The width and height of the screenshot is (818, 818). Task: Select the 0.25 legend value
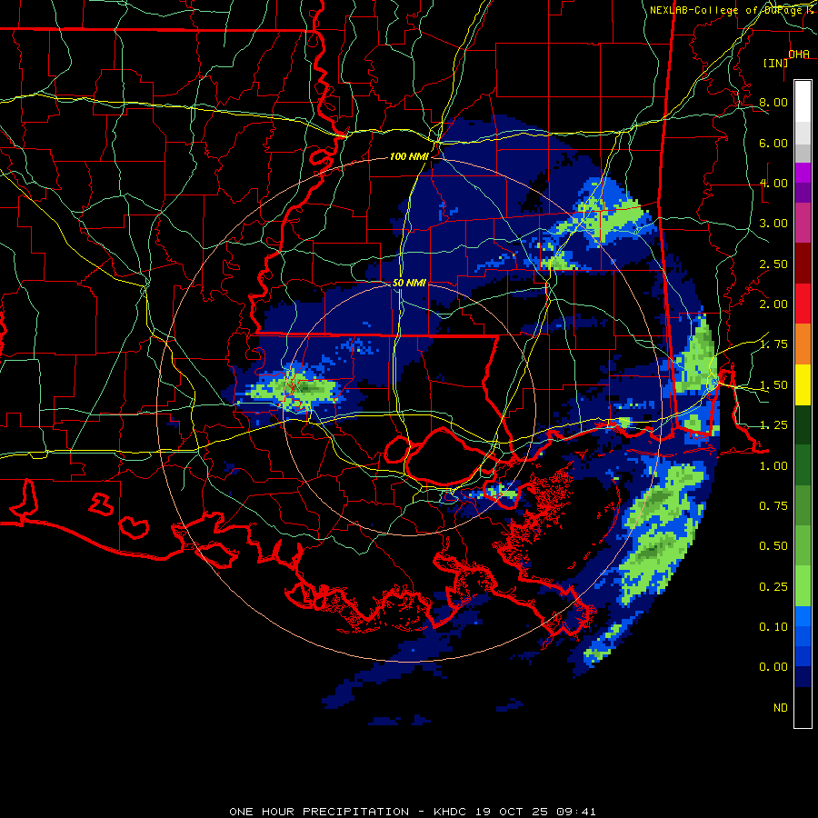(x=773, y=587)
